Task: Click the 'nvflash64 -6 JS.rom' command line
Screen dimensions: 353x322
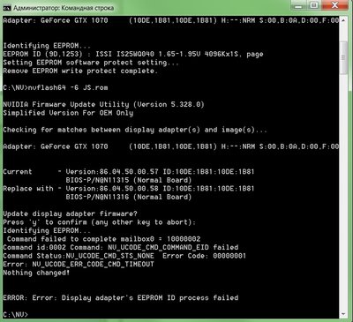Action: tap(56, 87)
